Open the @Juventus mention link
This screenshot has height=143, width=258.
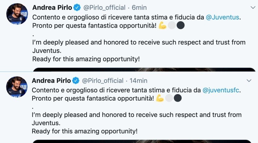click(222, 17)
